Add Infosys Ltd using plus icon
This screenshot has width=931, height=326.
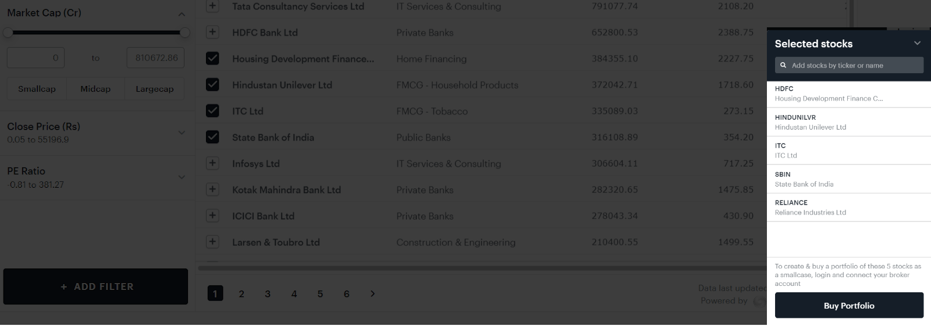click(x=212, y=163)
